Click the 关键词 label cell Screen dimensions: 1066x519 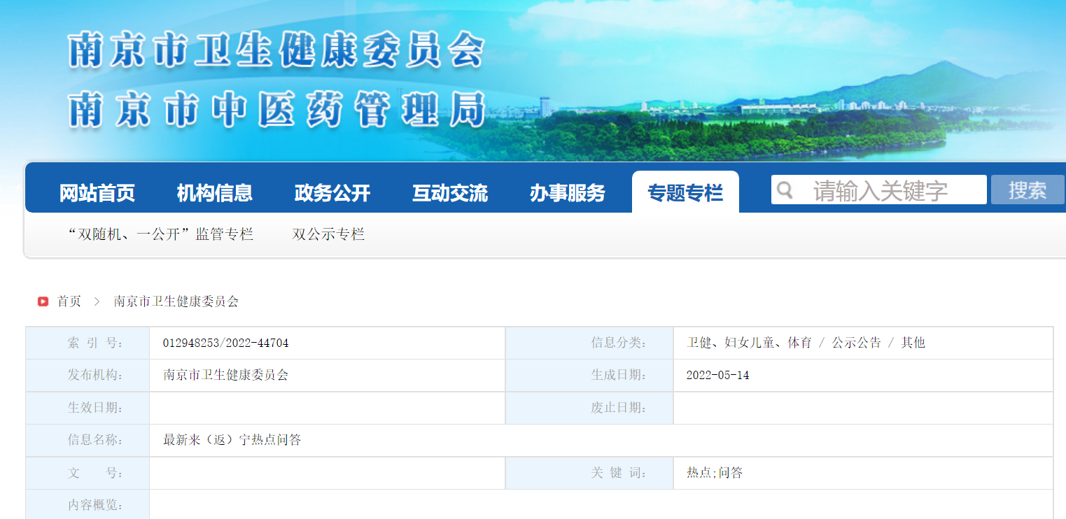pyautogui.click(x=589, y=473)
